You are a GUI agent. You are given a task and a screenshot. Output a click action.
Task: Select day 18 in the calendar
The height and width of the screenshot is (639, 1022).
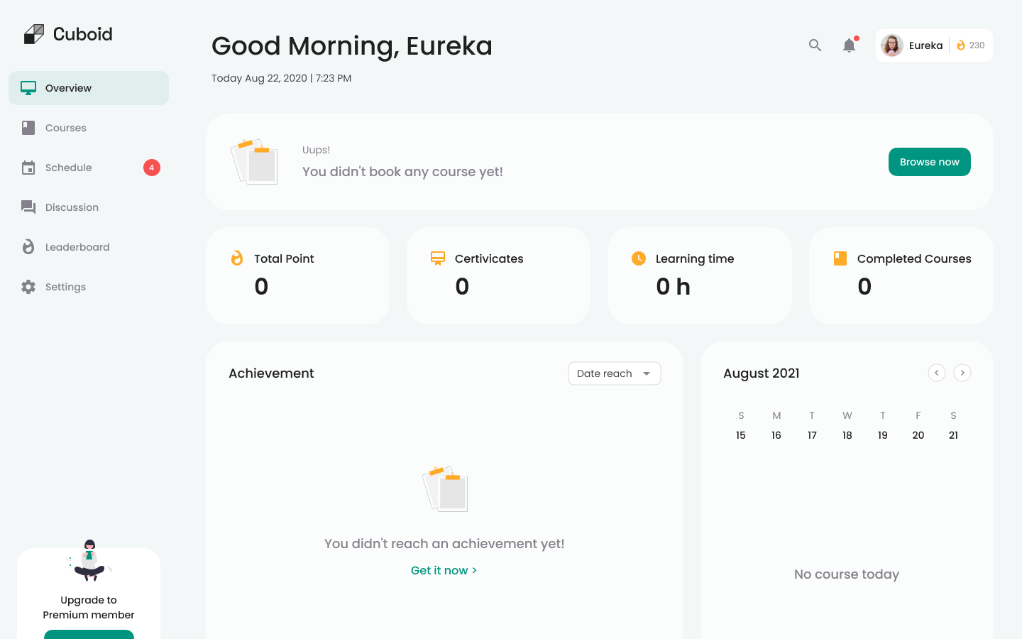pyautogui.click(x=847, y=435)
